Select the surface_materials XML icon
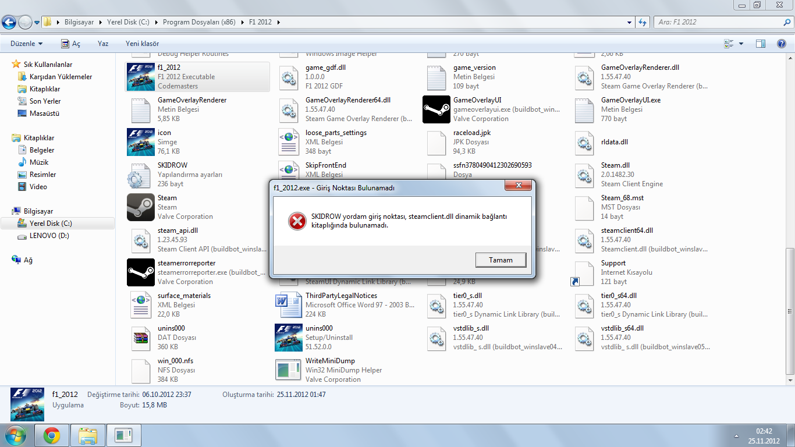Image resolution: width=795 pixels, height=447 pixels. 140,305
